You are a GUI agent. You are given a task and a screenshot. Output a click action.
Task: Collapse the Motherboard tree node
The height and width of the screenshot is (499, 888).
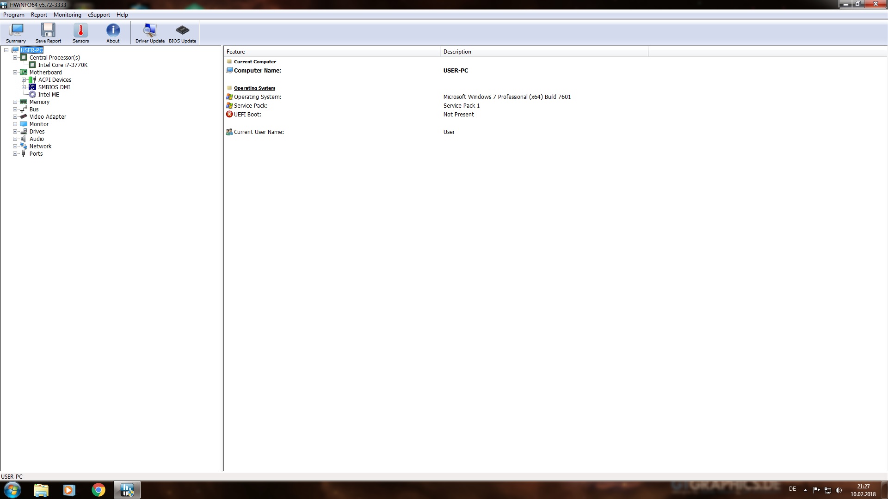[x=15, y=73]
